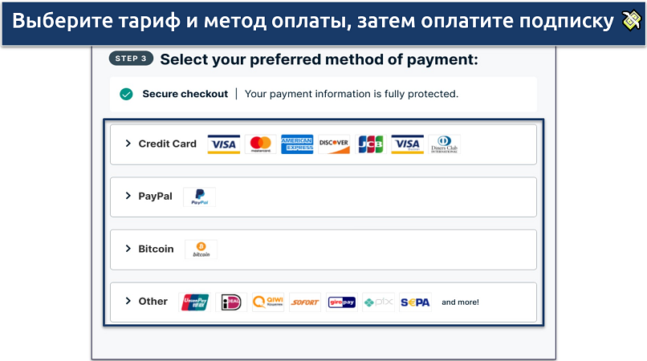Viewport: 647px width, 361px height.
Task: Click the JCB card logo
Action: point(371,144)
